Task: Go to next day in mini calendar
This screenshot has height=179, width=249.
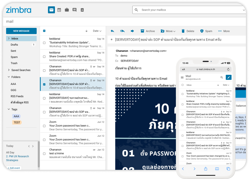Action: tap(33, 146)
